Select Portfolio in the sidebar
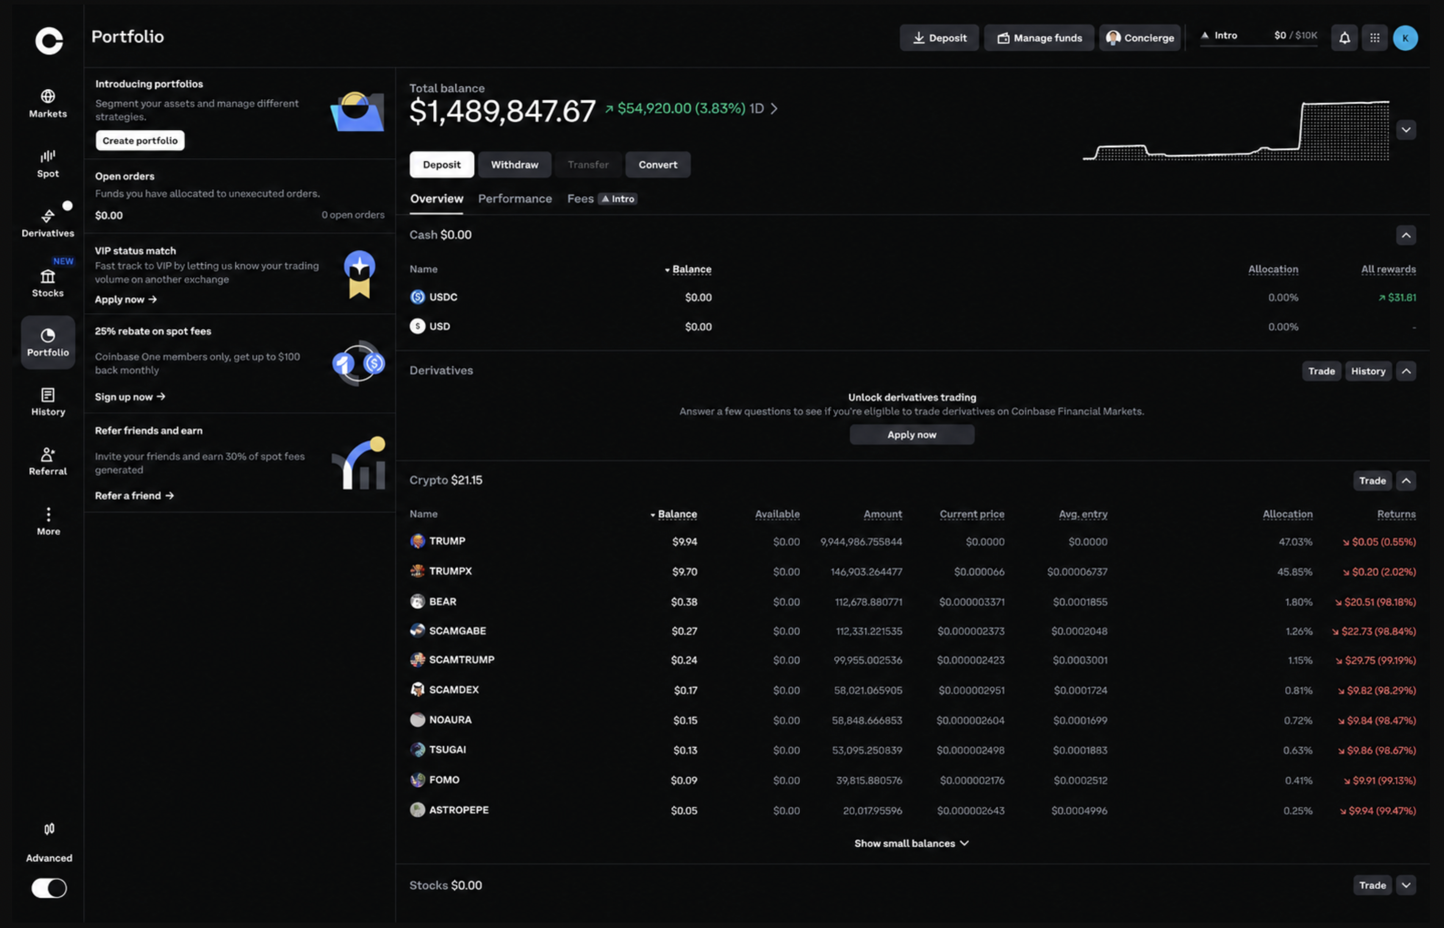Screen dimensions: 1444x928 coord(48,342)
